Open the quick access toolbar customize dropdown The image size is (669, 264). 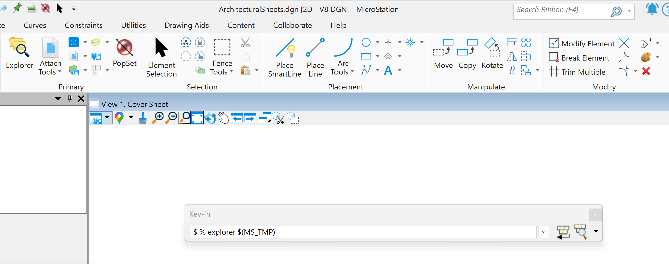(x=74, y=9)
